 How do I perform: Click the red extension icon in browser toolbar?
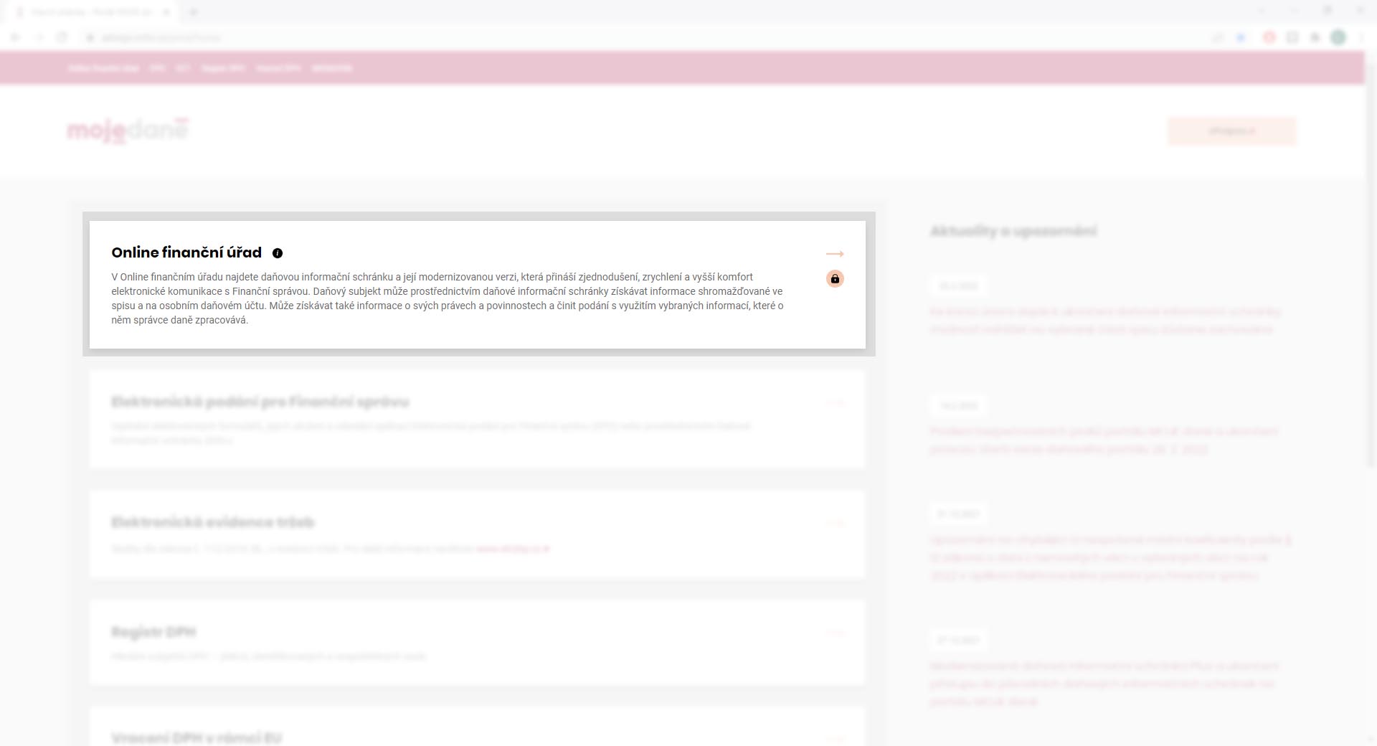click(1269, 37)
